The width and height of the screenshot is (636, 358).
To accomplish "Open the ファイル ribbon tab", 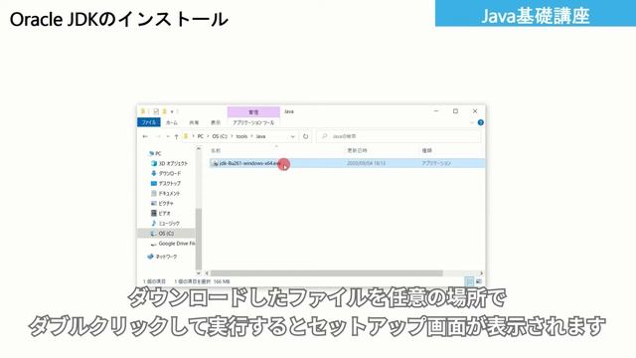I will tap(149, 122).
